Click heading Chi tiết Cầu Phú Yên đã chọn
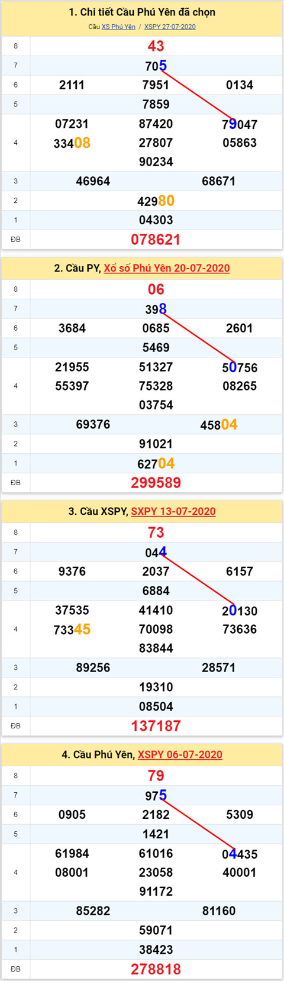 pyautogui.click(x=142, y=12)
